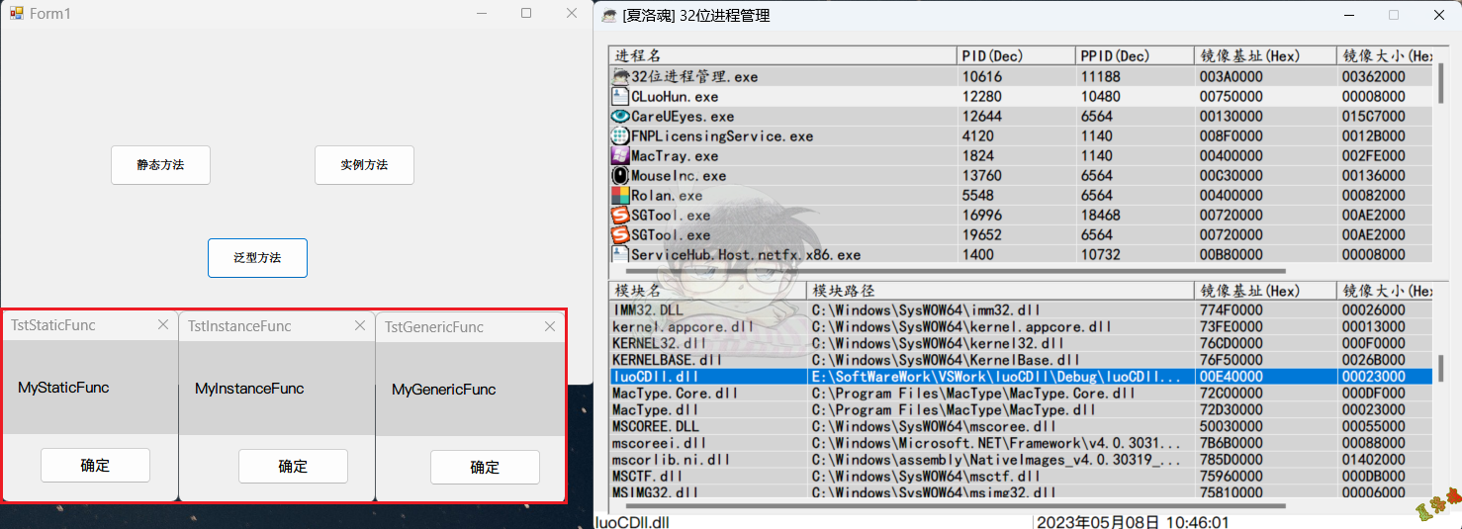Select the mscorlib.ni.dll module row
The height and width of the screenshot is (529, 1462).
tap(1021, 460)
